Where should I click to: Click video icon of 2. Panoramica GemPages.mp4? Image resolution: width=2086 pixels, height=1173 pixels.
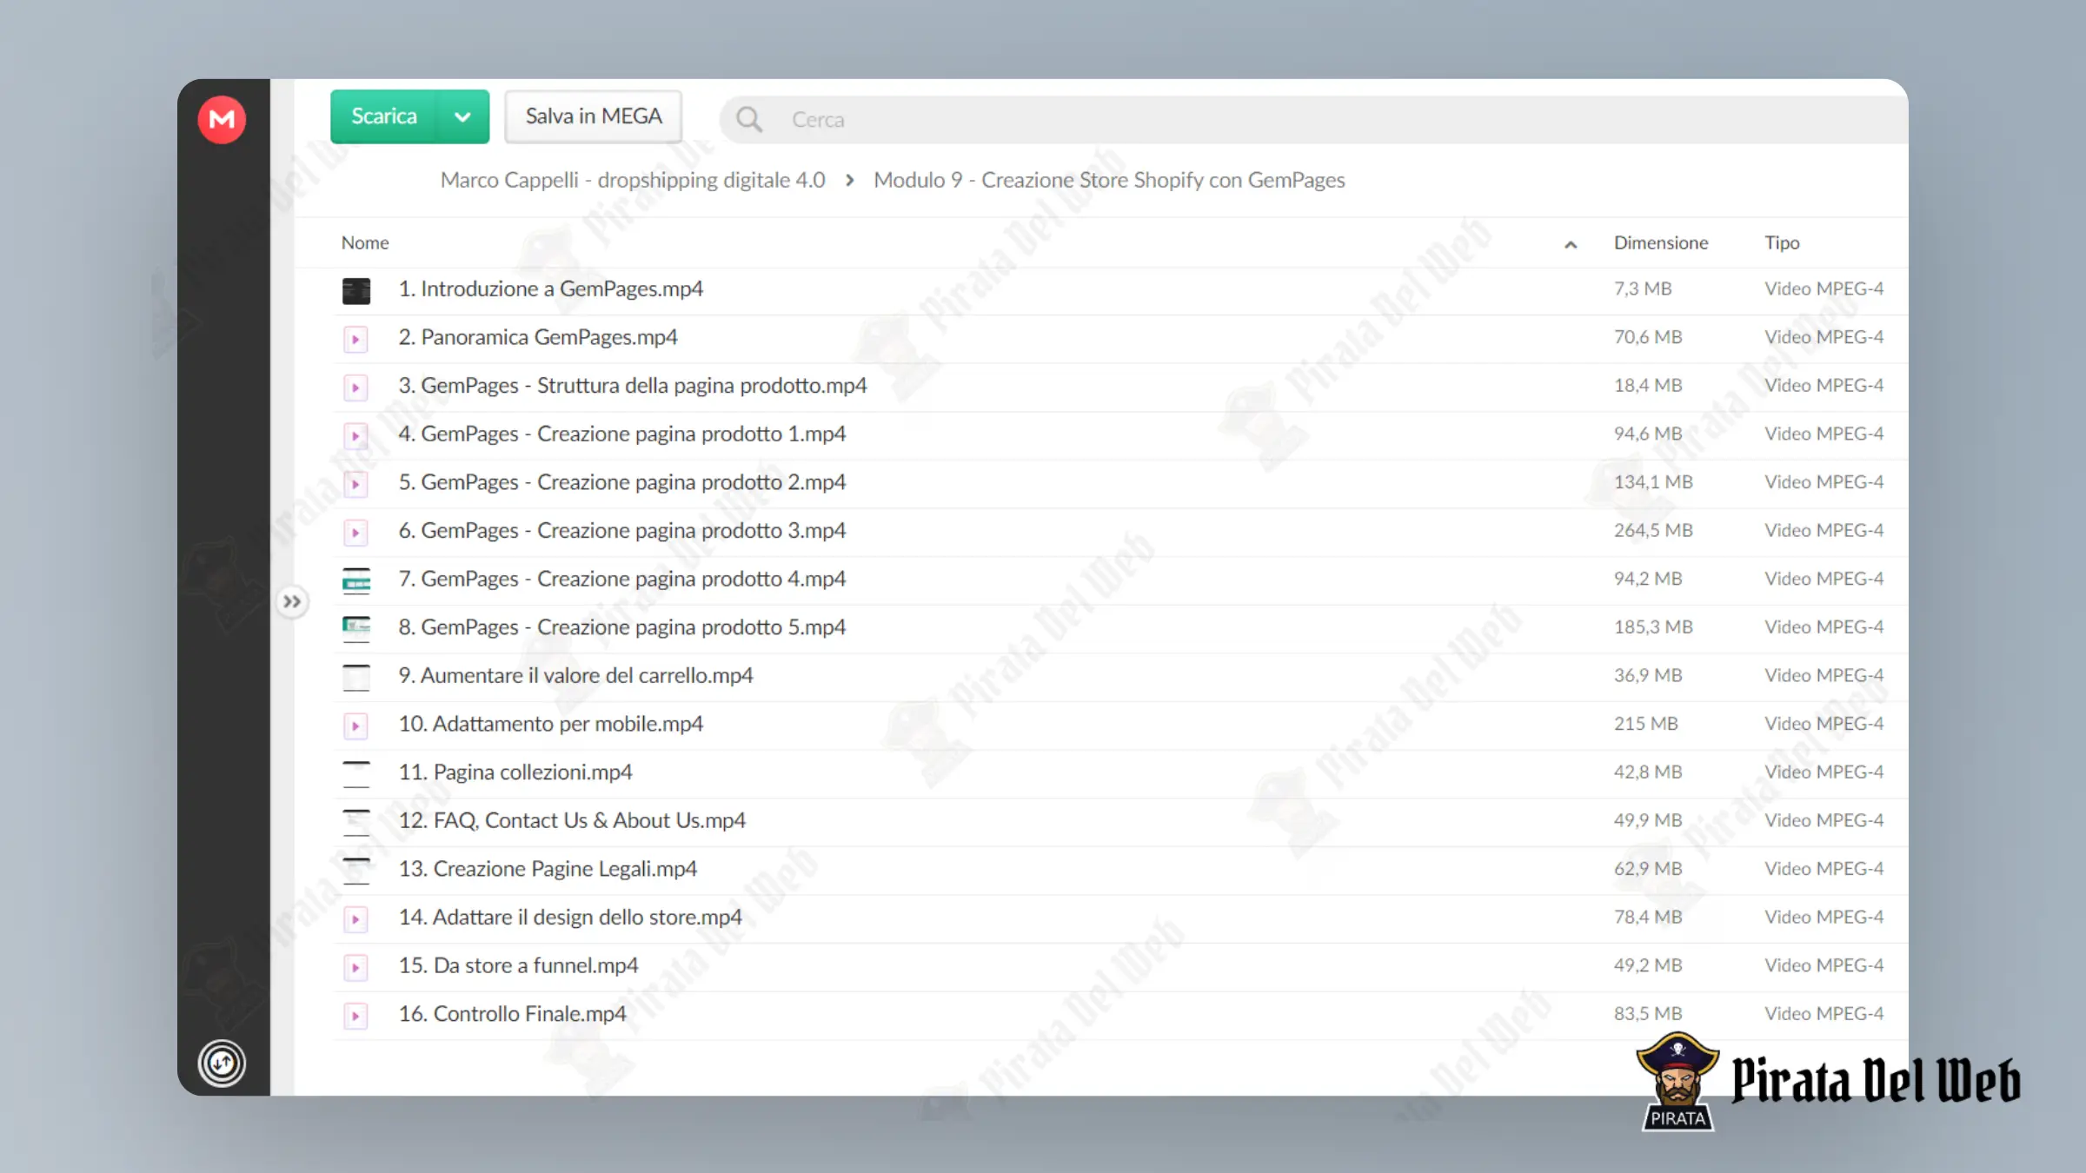tap(355, 339)
